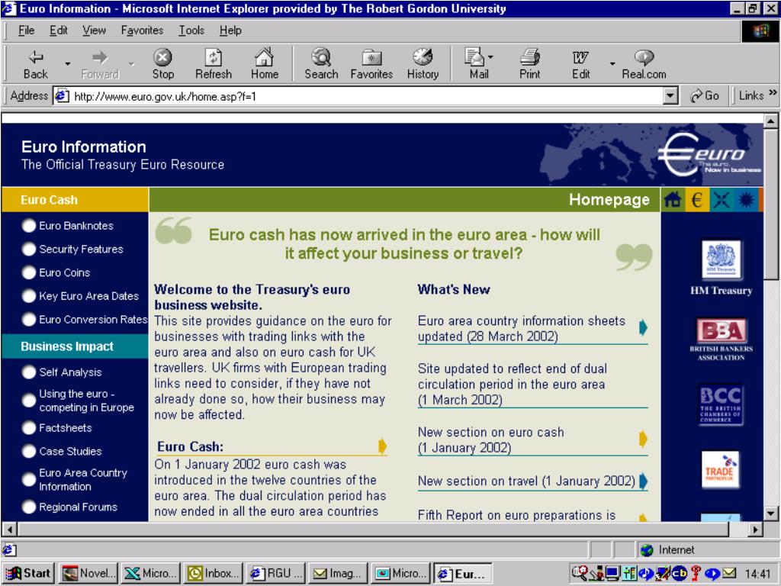The width and height of the screenshot is (781, 586).
Task: Click the house icon beside Homepage
Action: (673, 200)
